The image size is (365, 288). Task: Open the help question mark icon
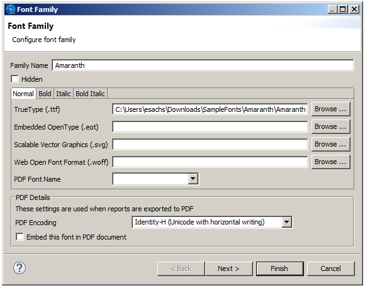(x=20, y=268)
